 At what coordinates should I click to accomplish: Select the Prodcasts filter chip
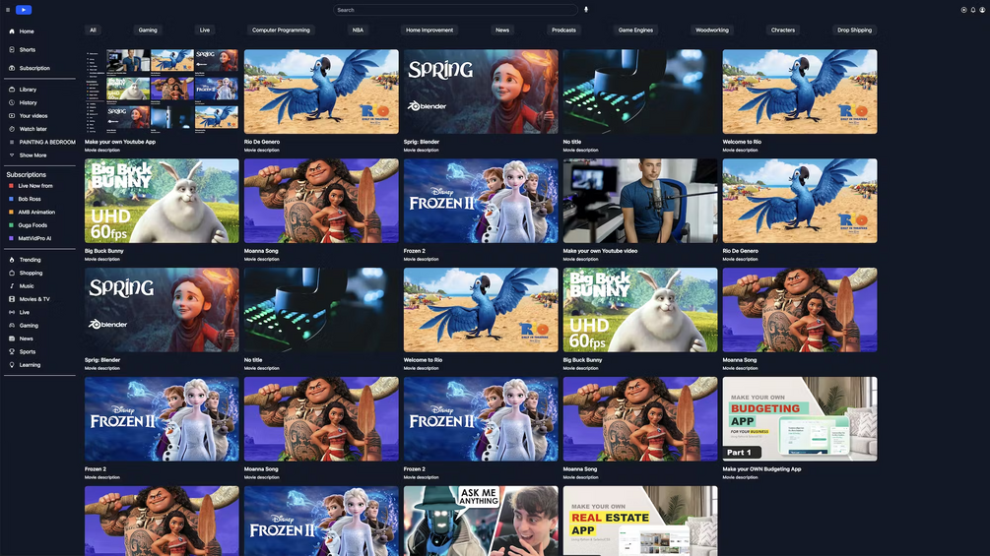[x=563, y=30]
